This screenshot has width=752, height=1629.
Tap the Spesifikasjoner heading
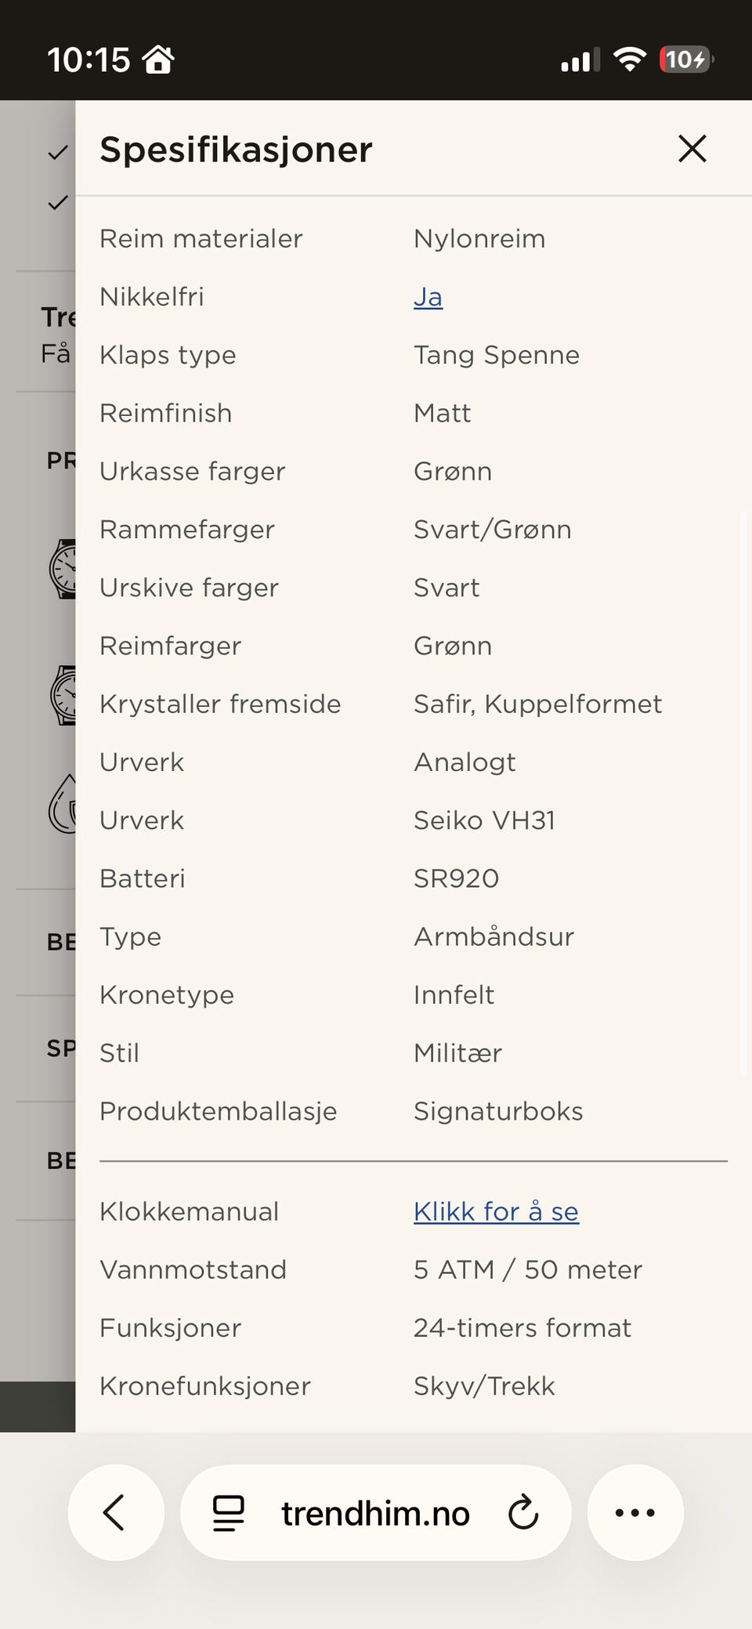[236, 149]
